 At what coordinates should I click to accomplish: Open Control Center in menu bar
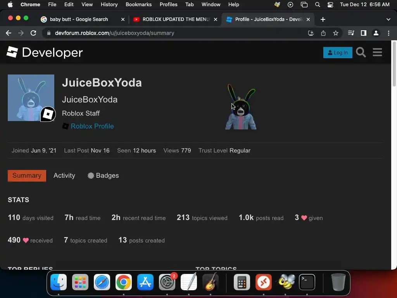click(x=330, y=5)
